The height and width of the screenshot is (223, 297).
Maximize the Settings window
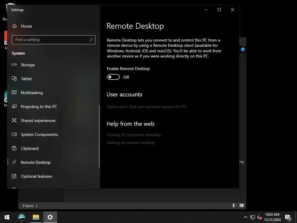(x=219, y=10)
